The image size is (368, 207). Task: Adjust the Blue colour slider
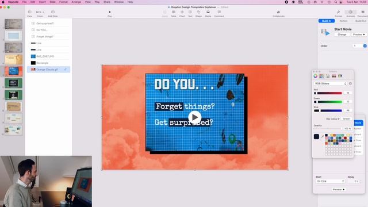pyautogui.click(x=328, y=110)
